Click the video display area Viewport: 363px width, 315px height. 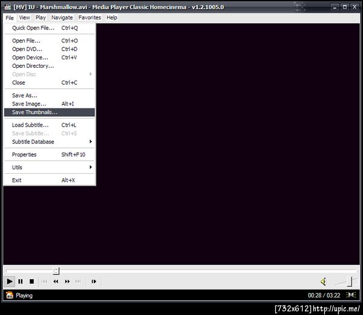[x=227, y=144]
